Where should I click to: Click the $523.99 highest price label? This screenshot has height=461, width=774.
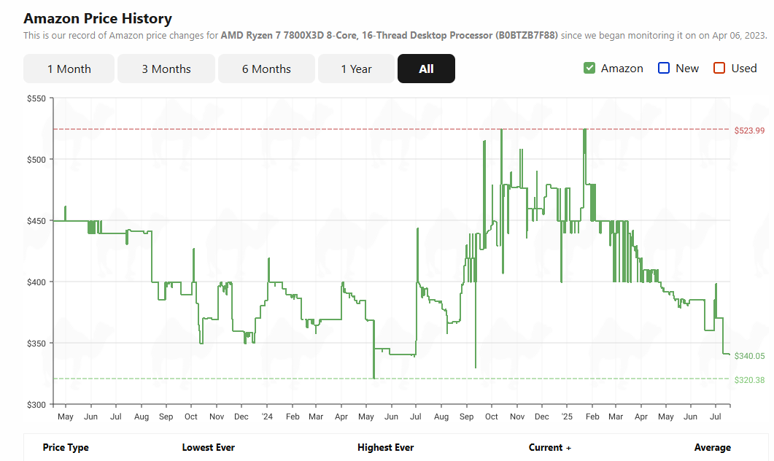(x=749, y=131)
